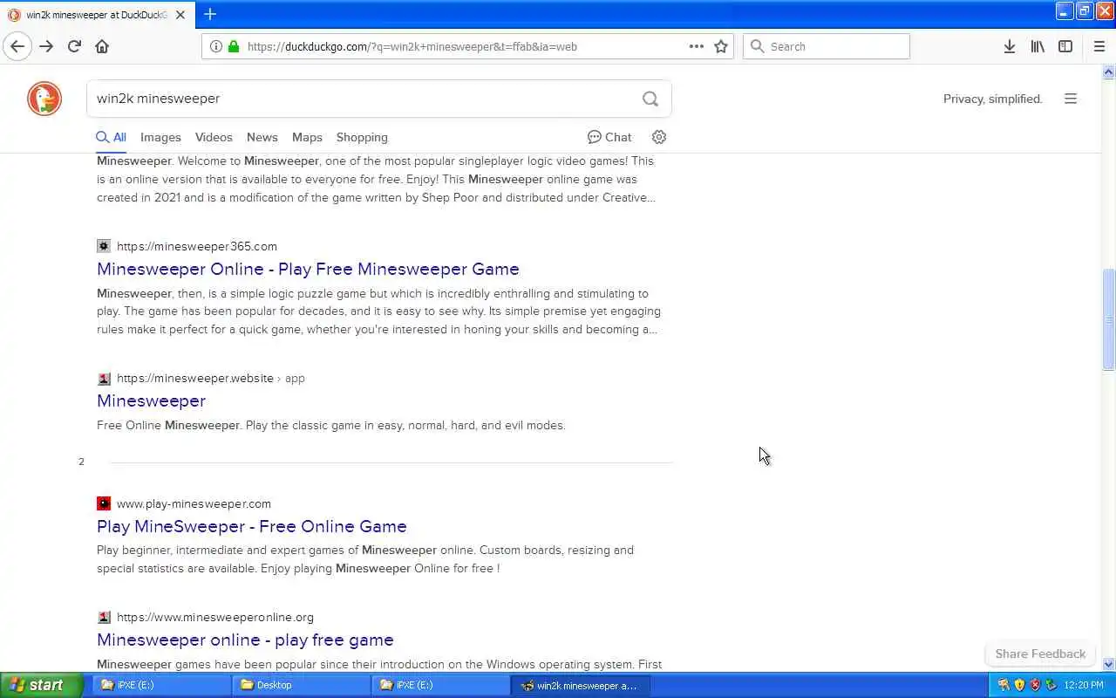The width and height of the screenshot is (1116, 698).
Task: Click the address bar URL
Action: [412, 46]
